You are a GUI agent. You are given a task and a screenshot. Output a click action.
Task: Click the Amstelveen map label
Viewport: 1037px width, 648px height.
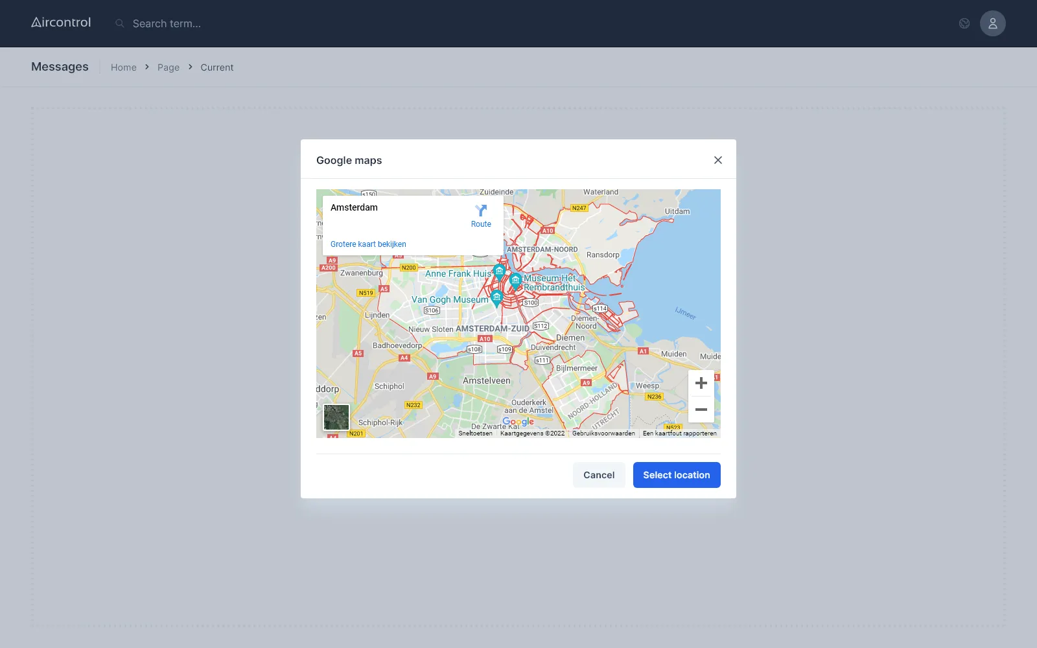[487, 381]
